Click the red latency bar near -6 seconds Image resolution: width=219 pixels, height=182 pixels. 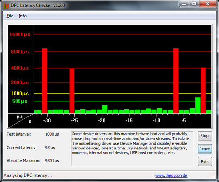point(176,81)
